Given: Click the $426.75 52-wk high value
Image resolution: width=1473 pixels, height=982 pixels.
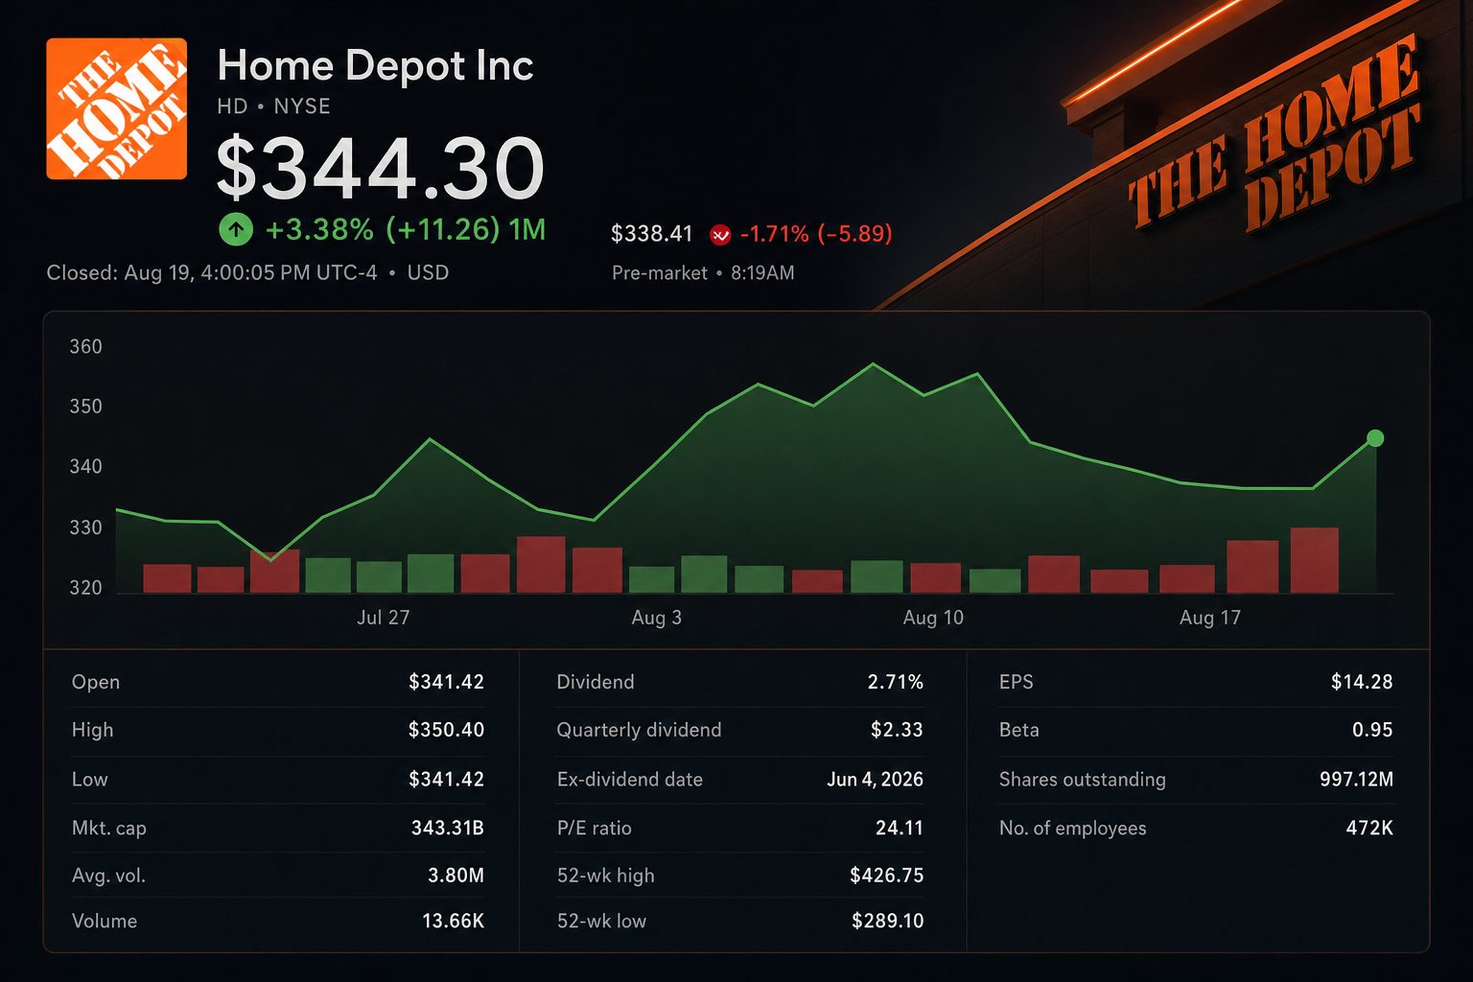Looking at the screenshot, I should tap(887, 876).
